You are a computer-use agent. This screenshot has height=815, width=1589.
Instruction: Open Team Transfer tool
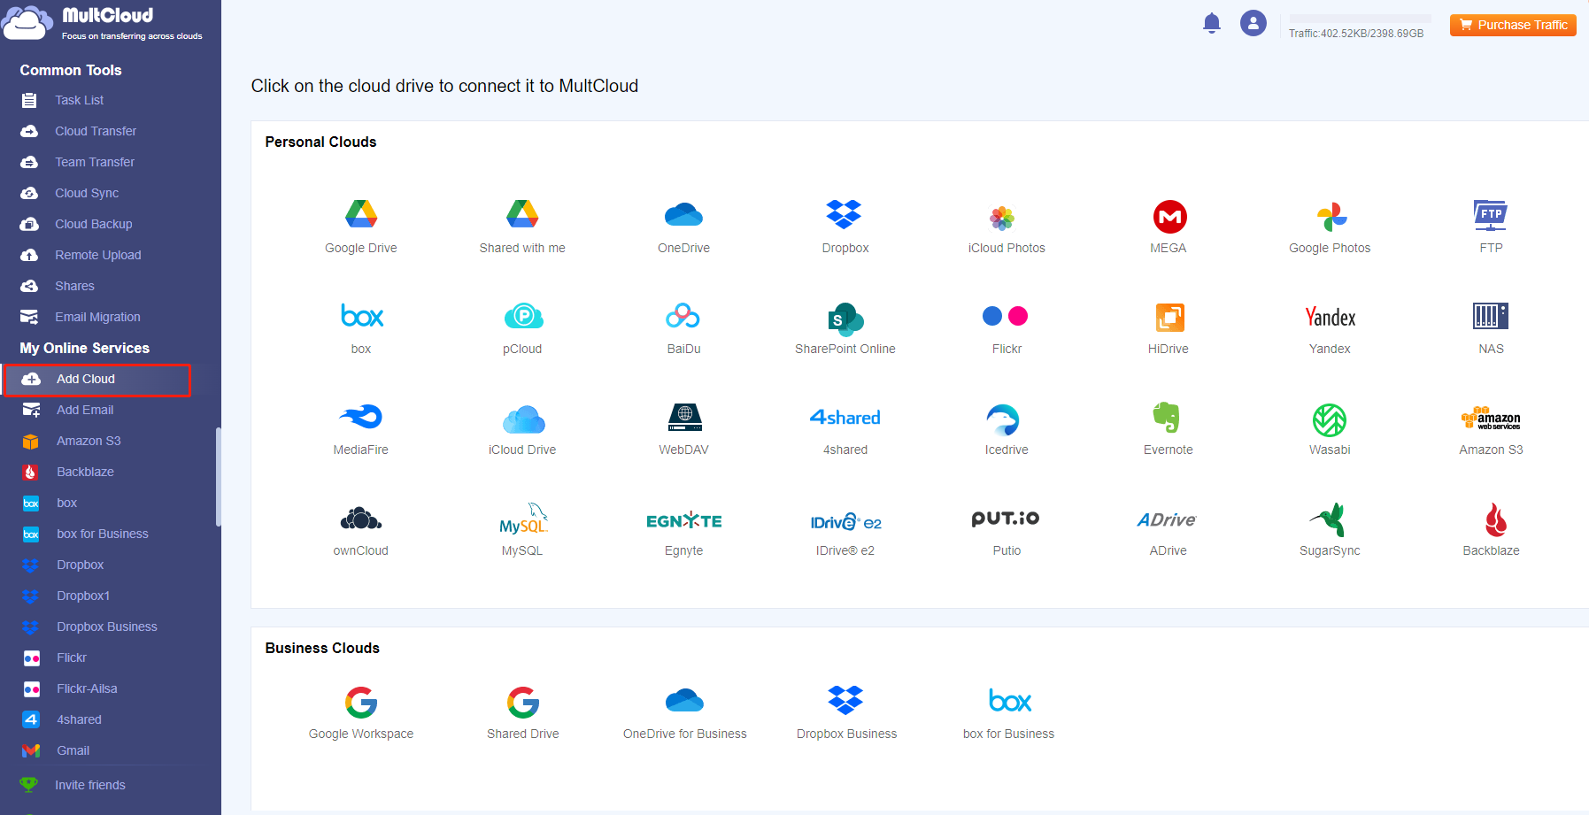[x=95, y=162]
